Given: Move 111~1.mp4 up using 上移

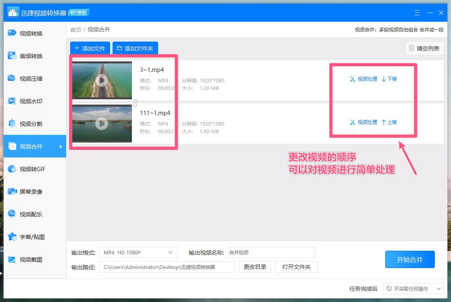Looking at the screenshot, I should [x=390, y=122].
